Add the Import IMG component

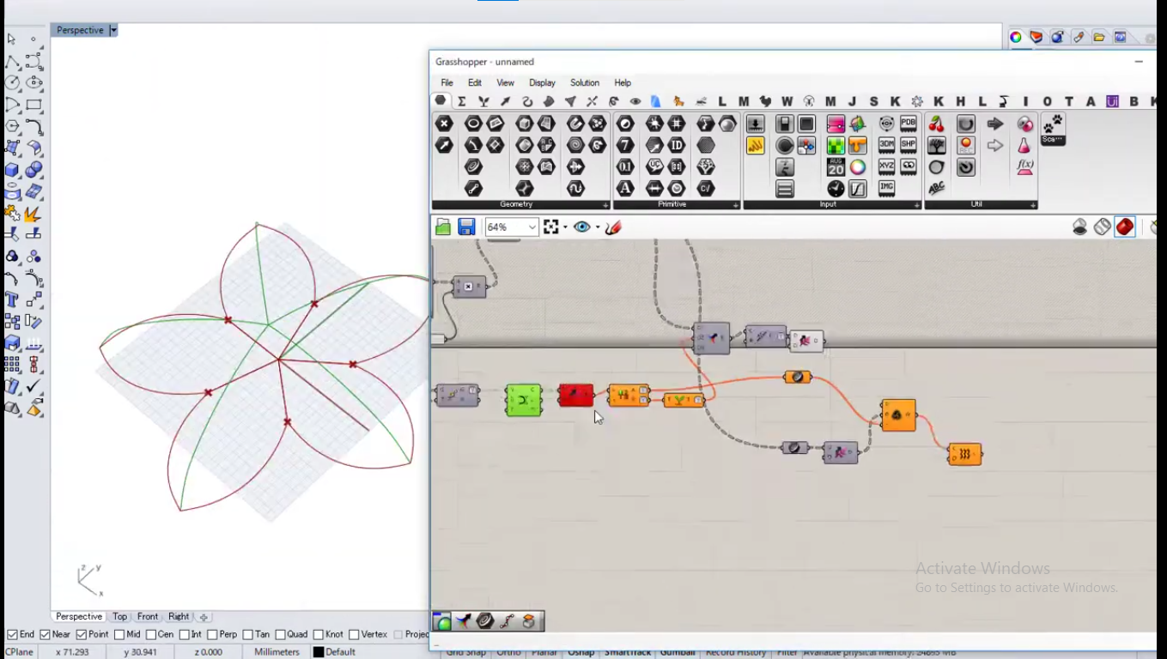pos(886,188)
